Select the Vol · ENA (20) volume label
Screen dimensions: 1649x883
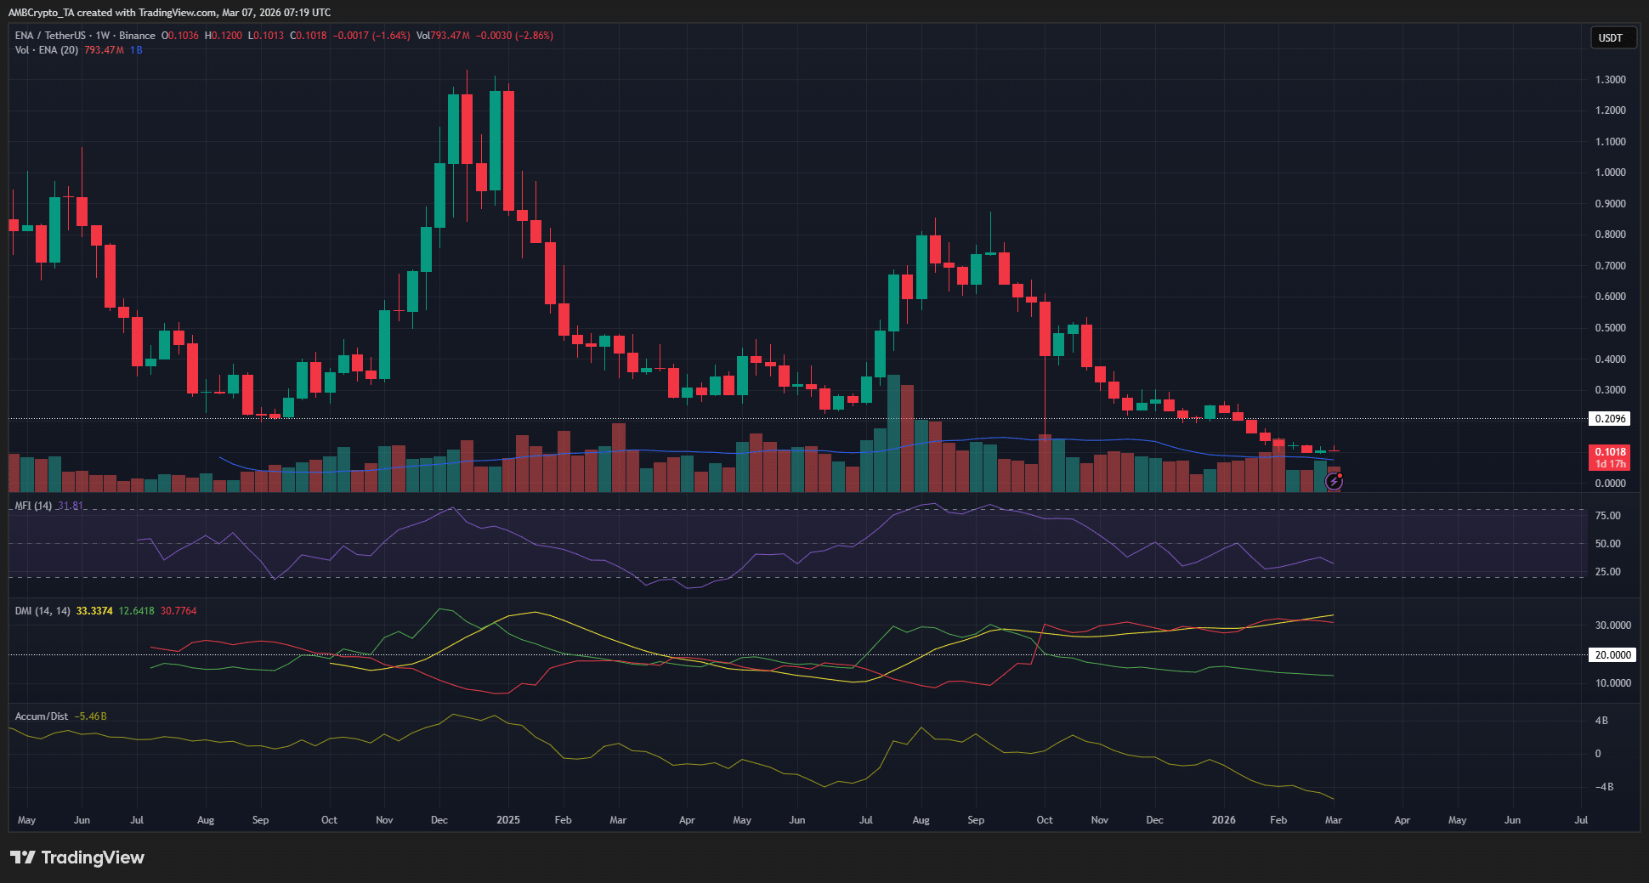(46, 50)
